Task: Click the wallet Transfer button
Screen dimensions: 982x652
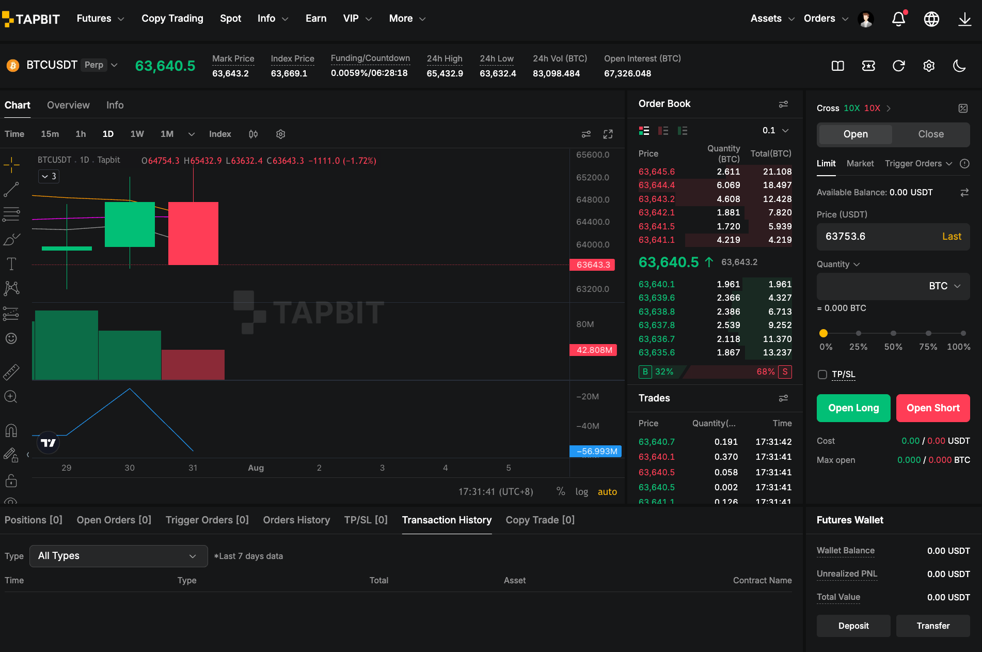Action: (933, 626)
